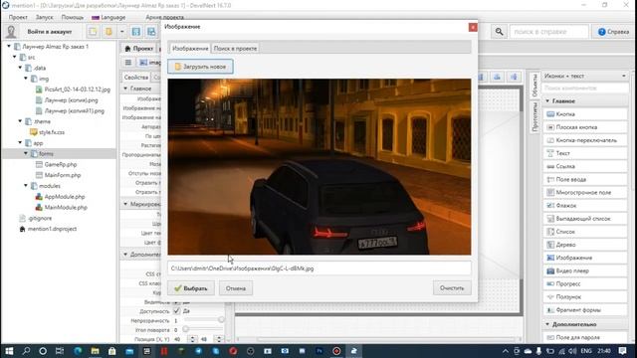Image resolution: width=637 pixels, height=358 pixels.
Task: Open the Запуск menu
Action: click(44, 17)
